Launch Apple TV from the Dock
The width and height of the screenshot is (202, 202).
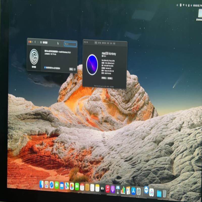[x=103, y=188]
